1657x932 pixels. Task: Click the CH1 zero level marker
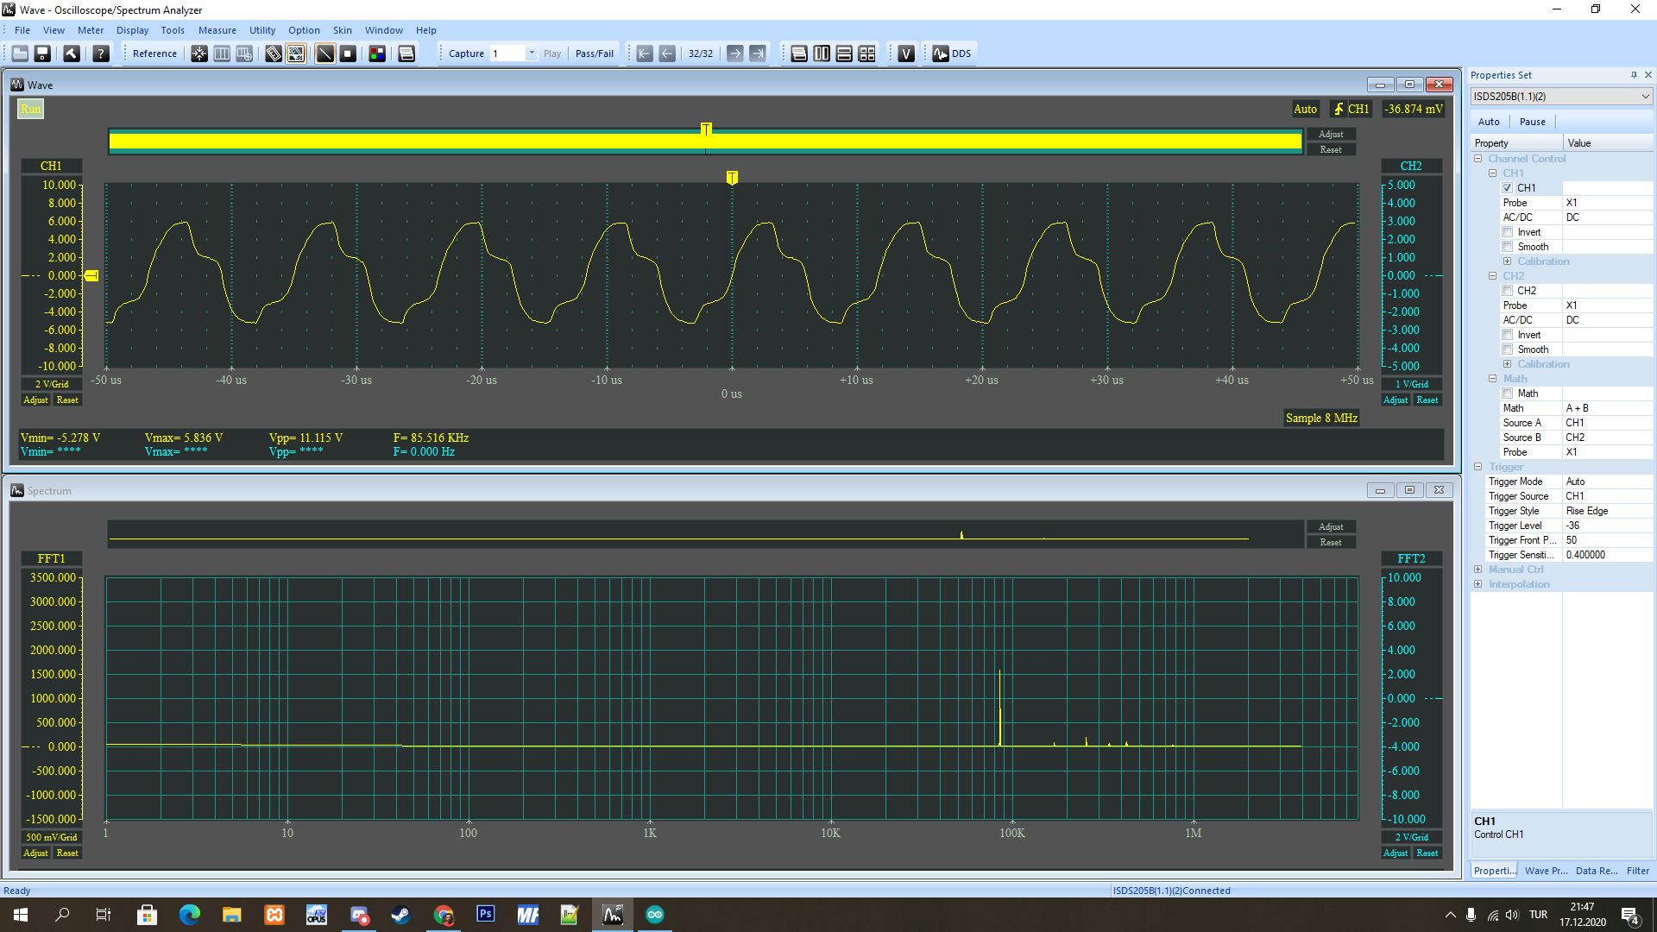(91, 276)
